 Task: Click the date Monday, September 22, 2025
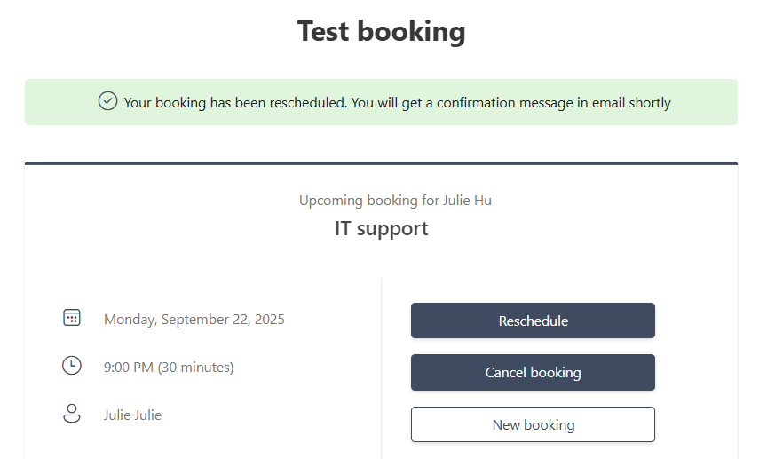(x=194, y=320)
